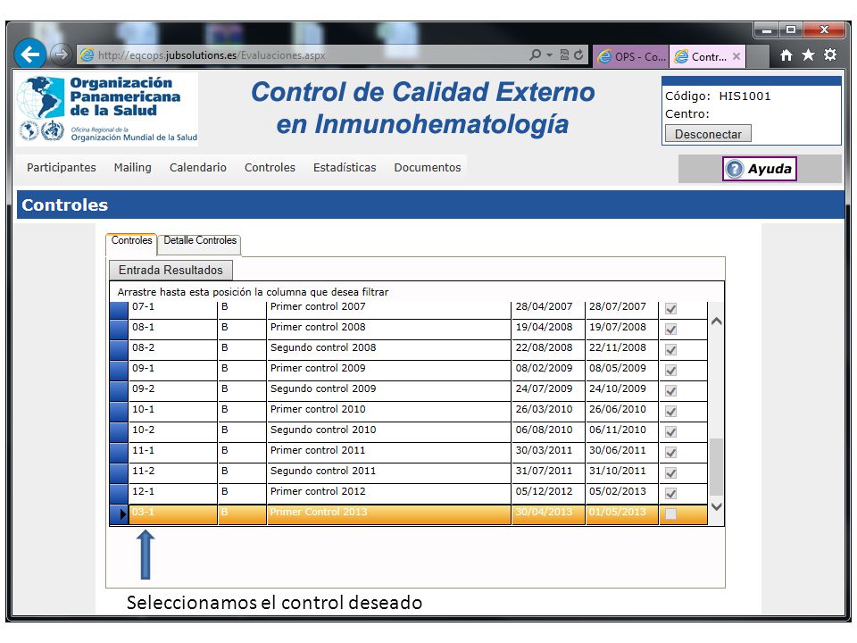Select row header for control 07-1
Image resolution: width=857 pixels, height=643 pixels.
pos(119,309)
